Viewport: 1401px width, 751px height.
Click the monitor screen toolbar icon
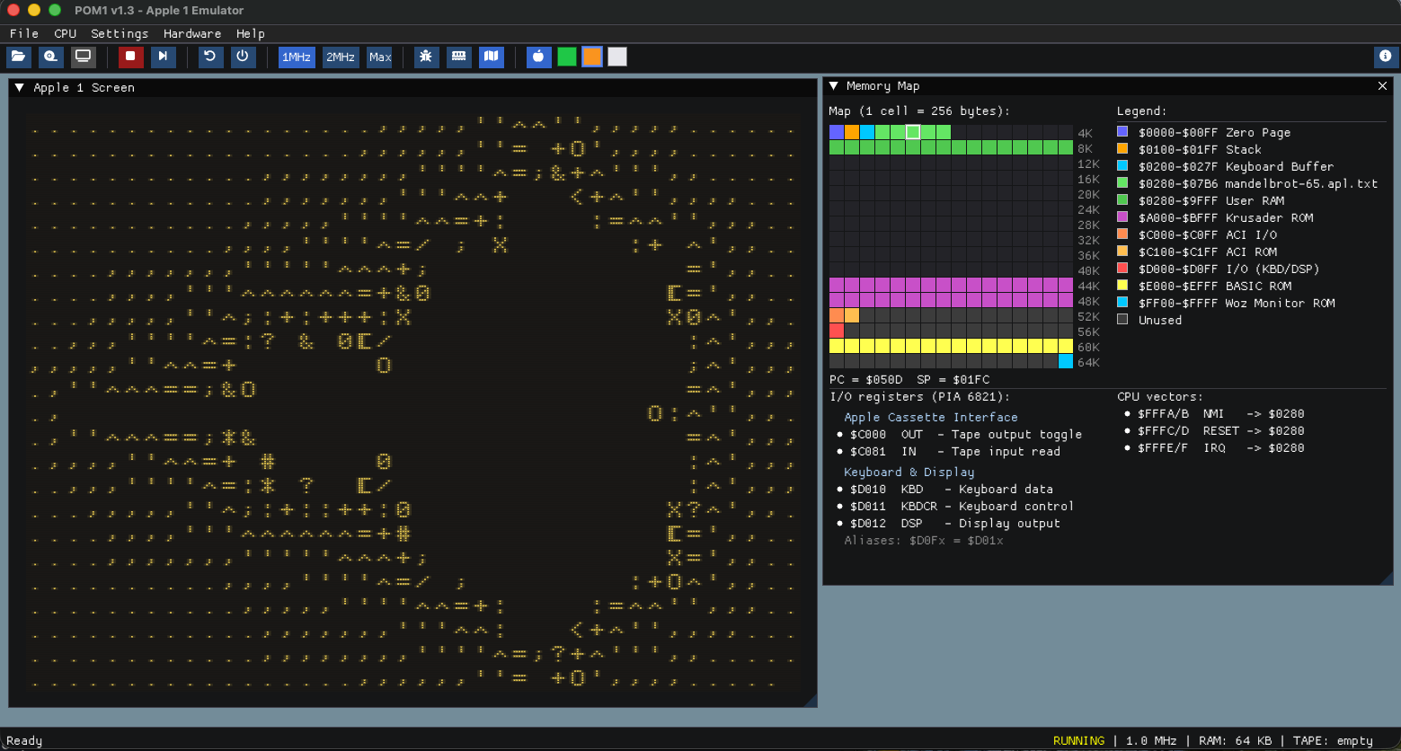[x=84, y=57]
